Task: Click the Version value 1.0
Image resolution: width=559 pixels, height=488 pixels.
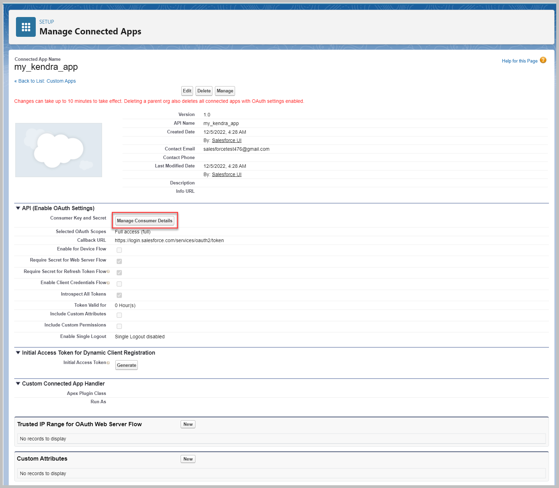Action: (207, 115)
